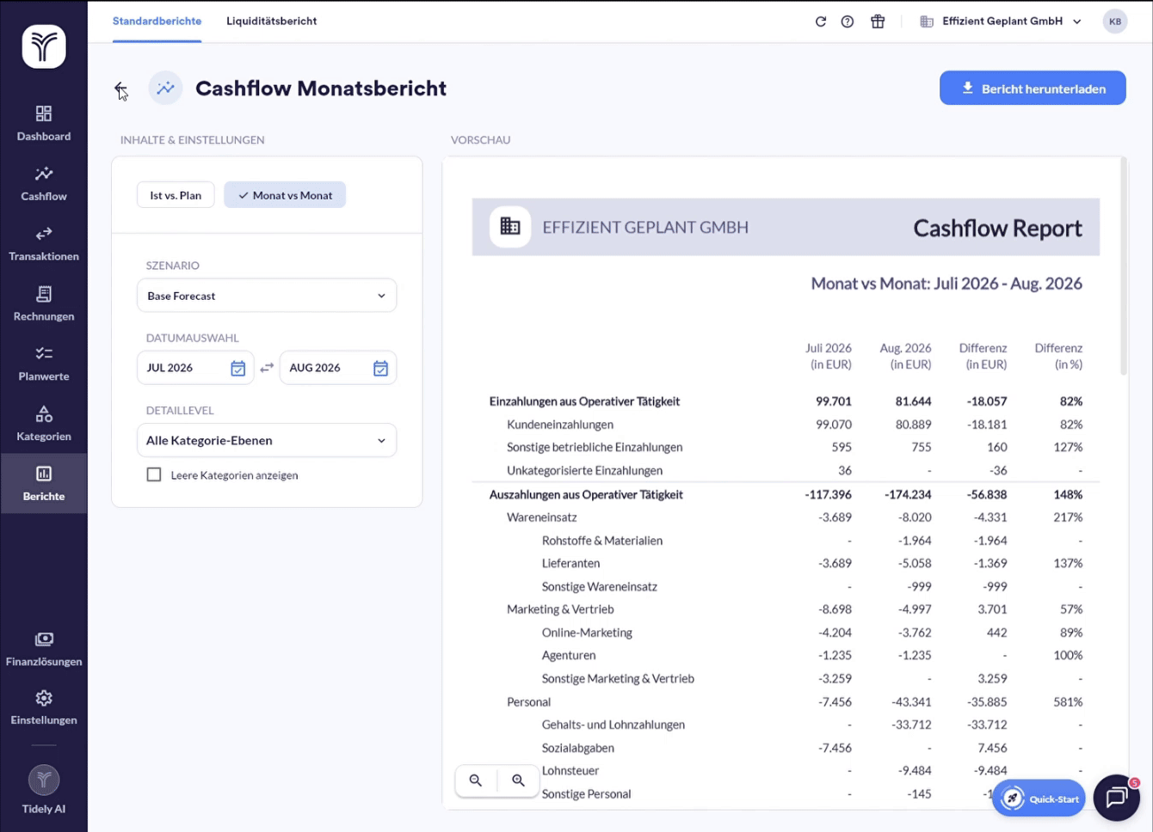The image size is (1153, 832).
Task: Tick the Leere Kategorien anzeigen checkbox
Action: coord(154,474)
